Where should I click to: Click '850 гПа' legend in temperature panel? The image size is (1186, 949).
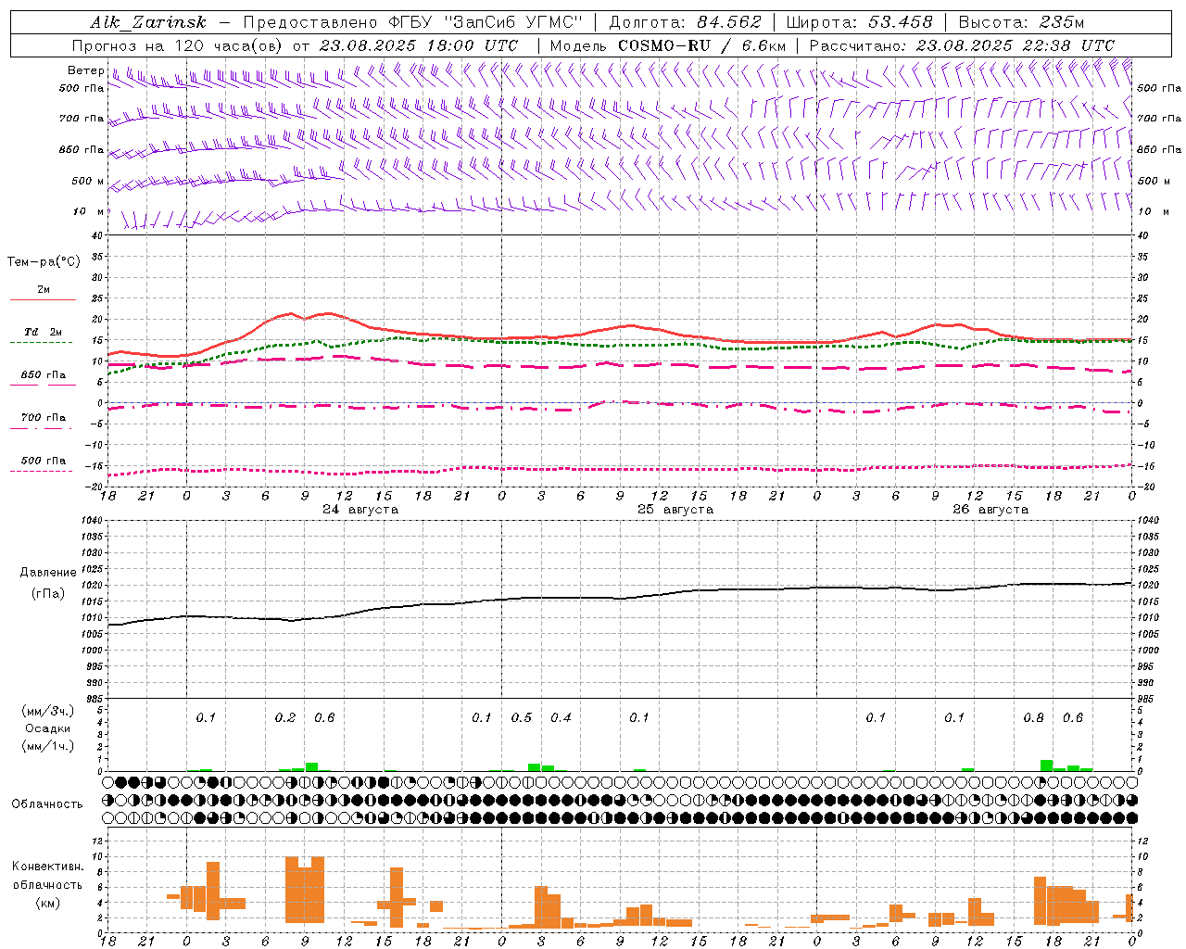tap(44, 375)
